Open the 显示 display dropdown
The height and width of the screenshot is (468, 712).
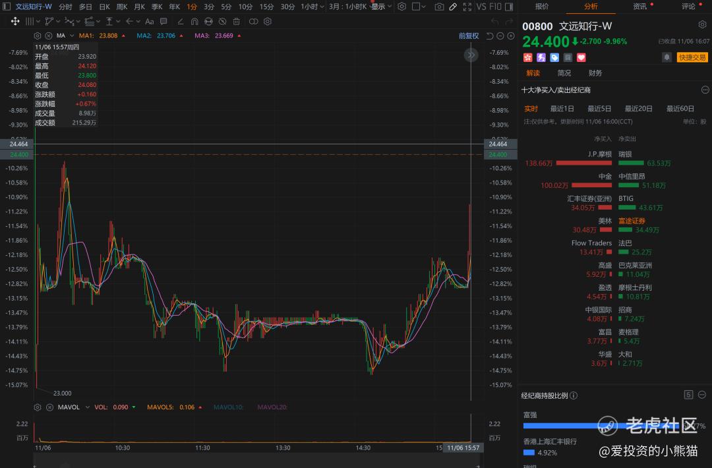pyautogui.click(x=382, y=7)
